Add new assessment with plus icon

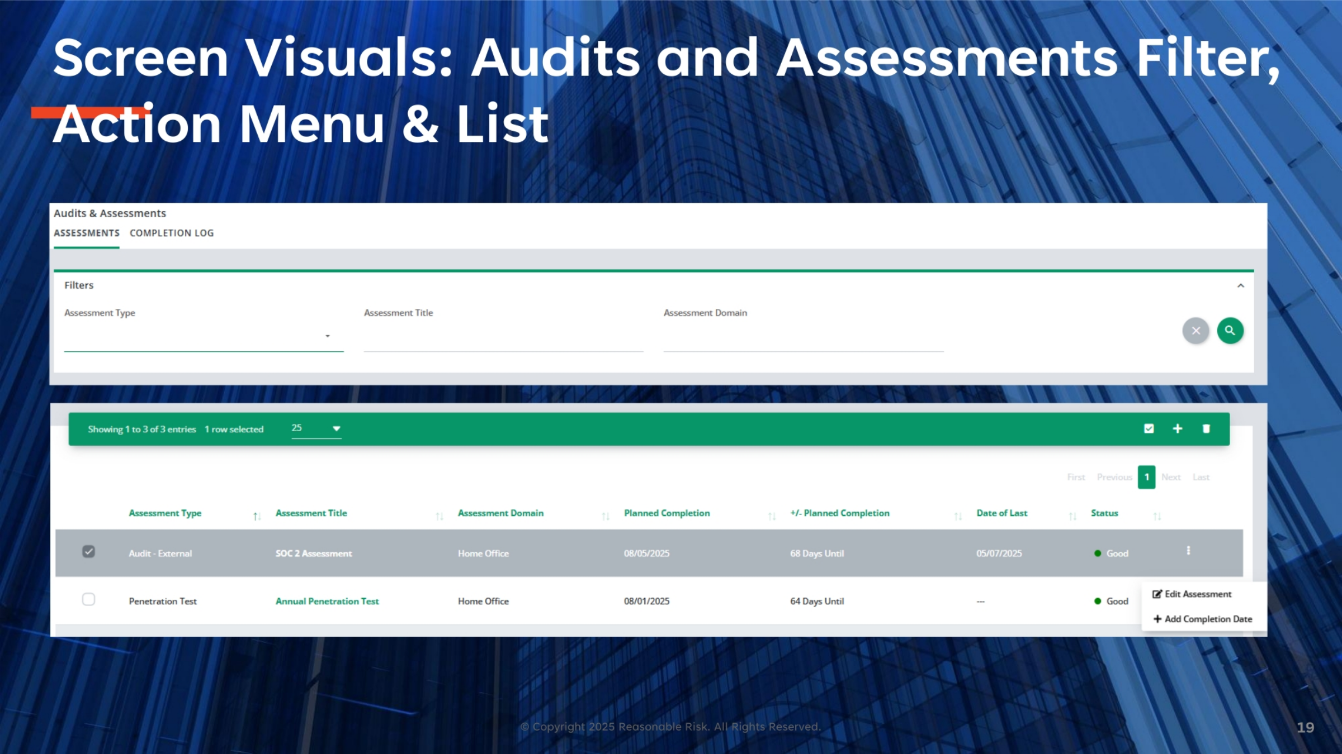[x=1178, y=428]
